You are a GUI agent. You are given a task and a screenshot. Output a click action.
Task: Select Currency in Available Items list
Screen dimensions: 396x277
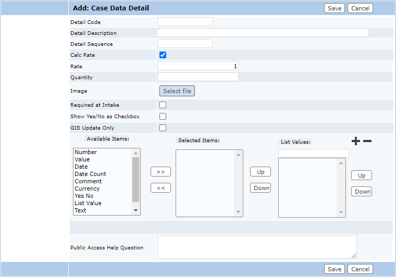(x=87, y=188)
